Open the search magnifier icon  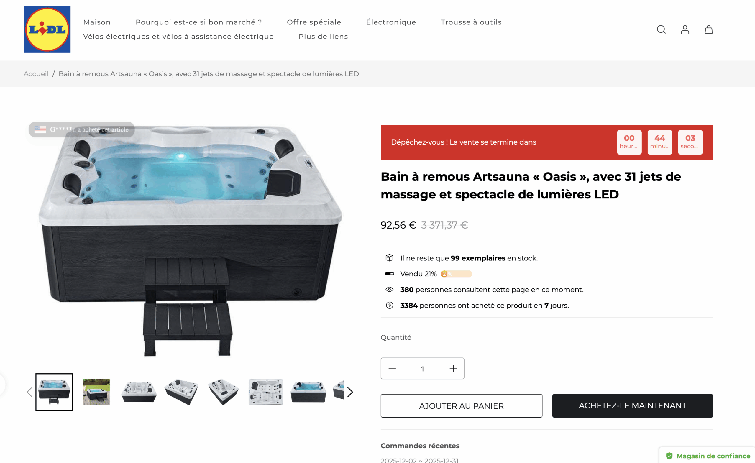tap(661, 29)
